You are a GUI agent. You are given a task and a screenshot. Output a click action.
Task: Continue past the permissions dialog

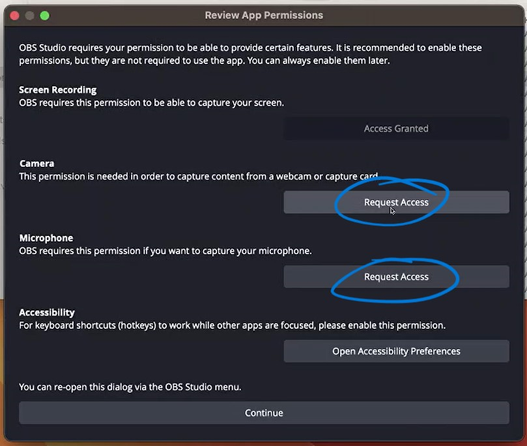264,413
